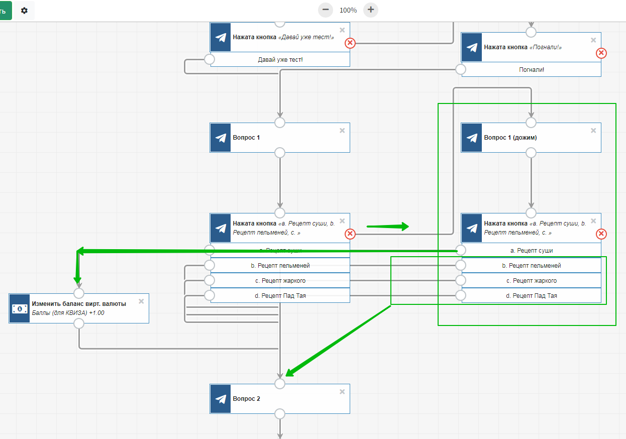Click the money icon on Изменить баланс block
The width and height of the screenshot is (626, 439).
point(20,308)
